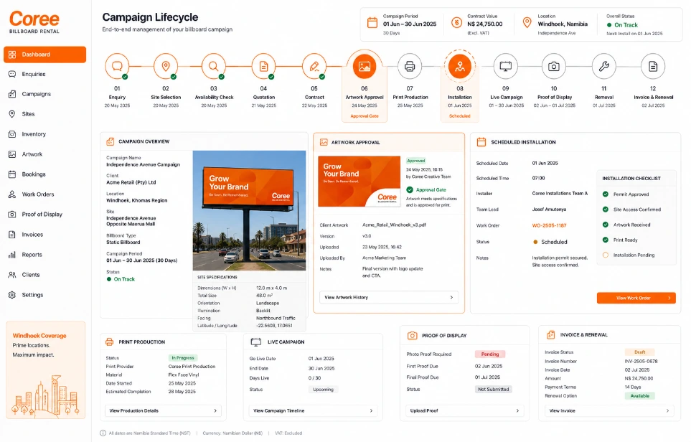The height and width of the screenshot is (442, 691).
Task: Click the Approval Gate green check mark
Action: (x=410, y=190)
